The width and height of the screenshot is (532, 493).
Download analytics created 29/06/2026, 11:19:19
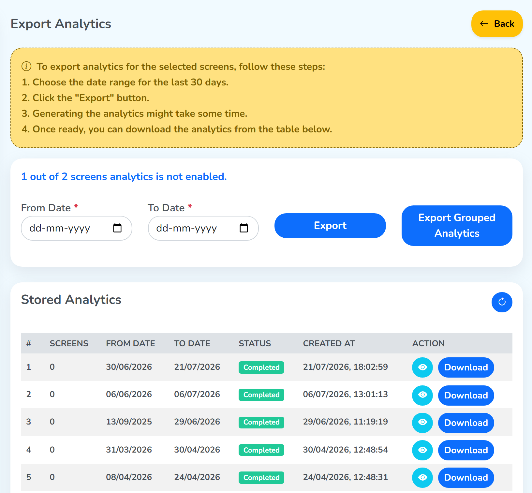point(466,423)
